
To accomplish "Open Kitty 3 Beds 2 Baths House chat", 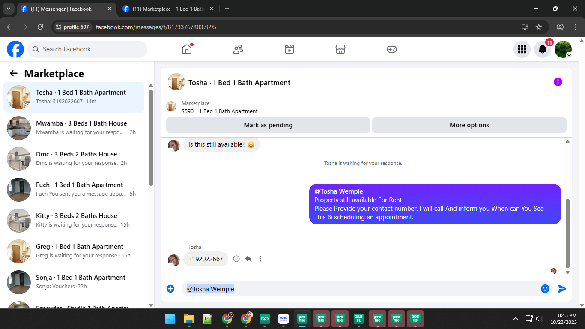I will 74,221.
